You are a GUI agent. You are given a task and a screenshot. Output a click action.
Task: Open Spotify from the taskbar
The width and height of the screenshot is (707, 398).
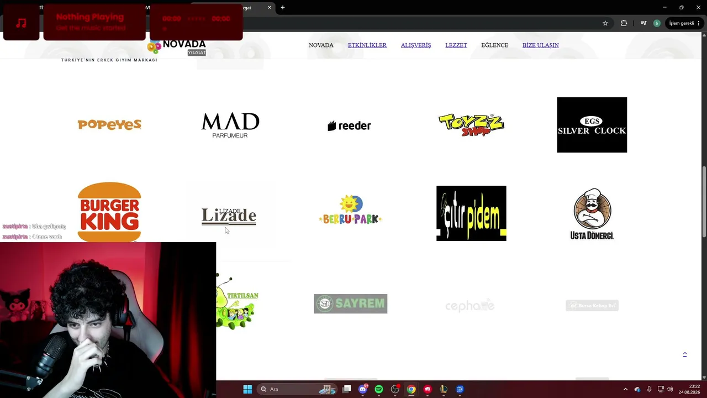pyautogui.click(x=379, y=389)
